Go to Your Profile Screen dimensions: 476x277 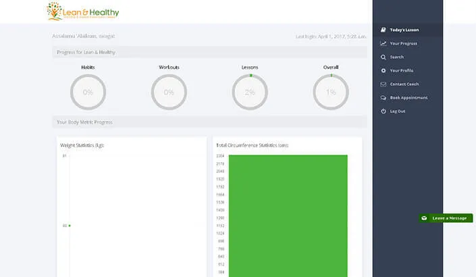click(408, 70)
